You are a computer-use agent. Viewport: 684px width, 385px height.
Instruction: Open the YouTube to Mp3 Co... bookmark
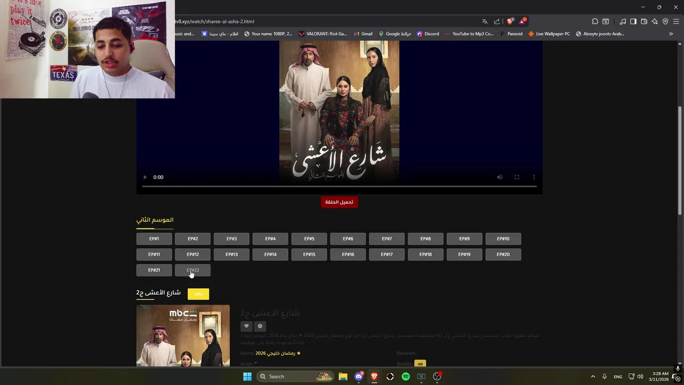coord(469,34)
